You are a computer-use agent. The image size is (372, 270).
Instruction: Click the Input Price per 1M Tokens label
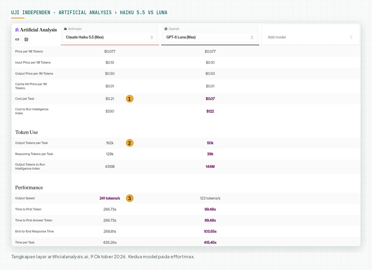tap(33, 63)
